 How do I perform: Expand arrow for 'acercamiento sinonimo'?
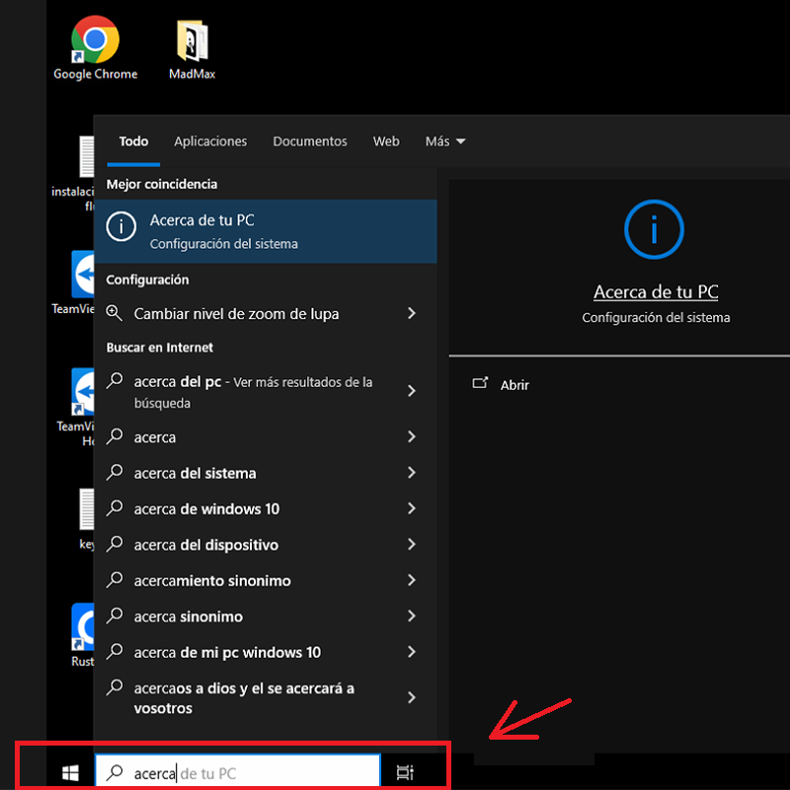pos(412,580)
